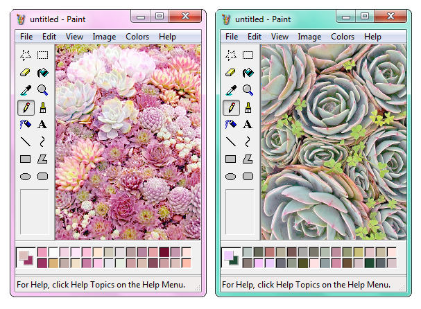Maximize the pink Paint window
Screen dimensions: 421x309
click(160, 17)
